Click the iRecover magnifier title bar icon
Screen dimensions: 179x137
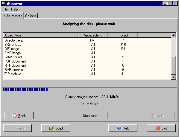[x=4, y=3]
